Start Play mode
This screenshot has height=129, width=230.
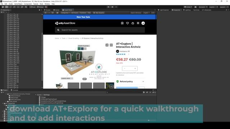pyautogui.click(x=109, y=7)
